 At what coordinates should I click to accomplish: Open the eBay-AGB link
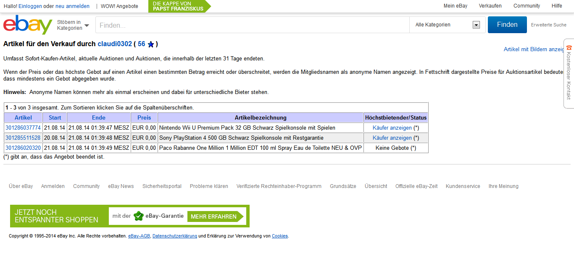click(x=139, y=236)
